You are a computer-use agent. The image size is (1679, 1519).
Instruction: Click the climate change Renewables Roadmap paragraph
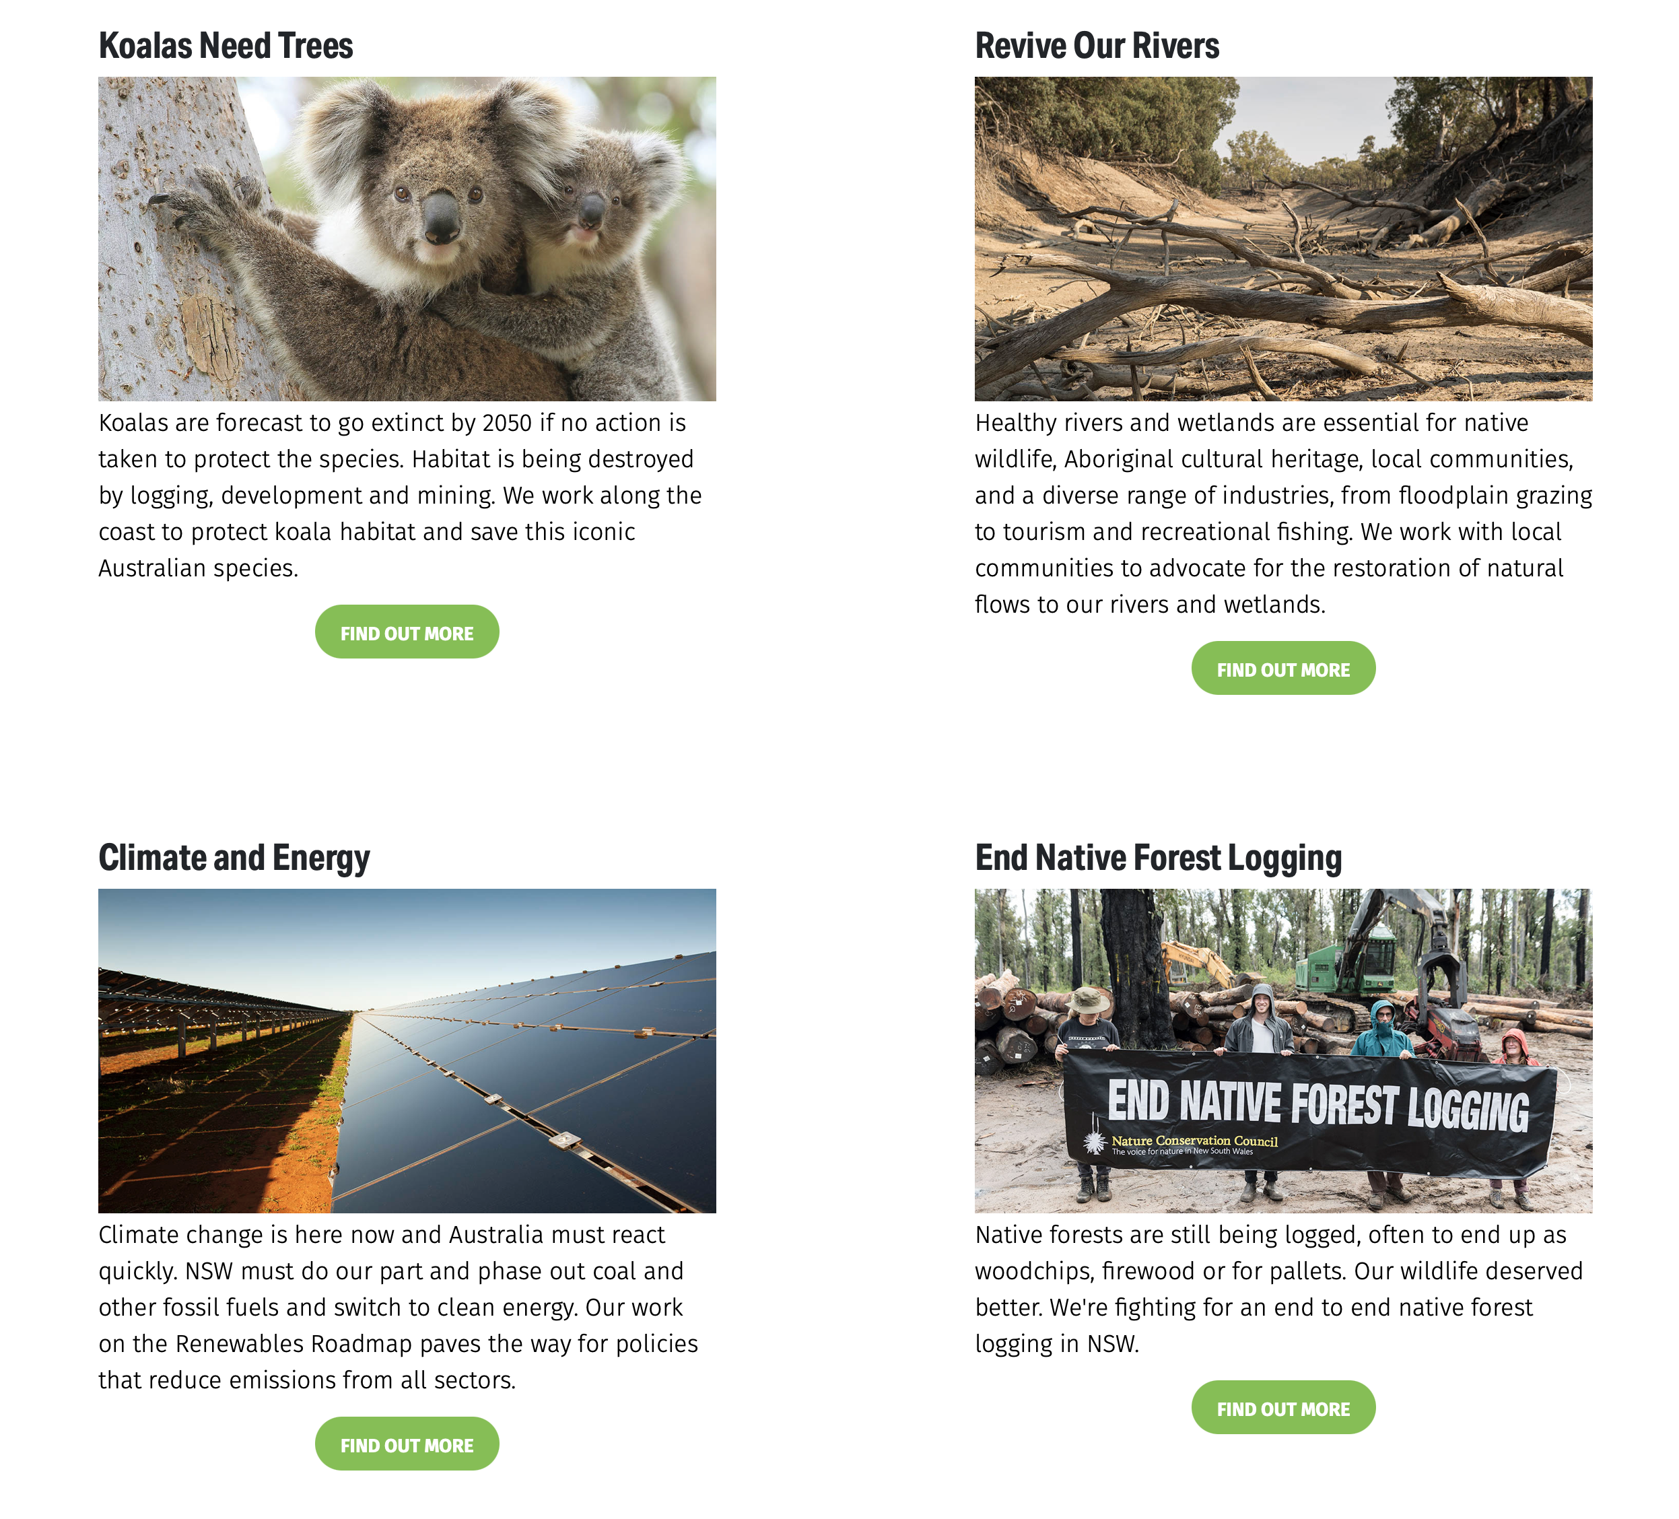(x=399, y=1308)
